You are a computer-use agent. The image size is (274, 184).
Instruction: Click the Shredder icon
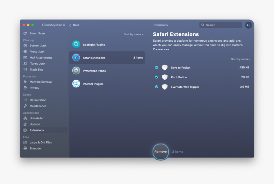25,148
